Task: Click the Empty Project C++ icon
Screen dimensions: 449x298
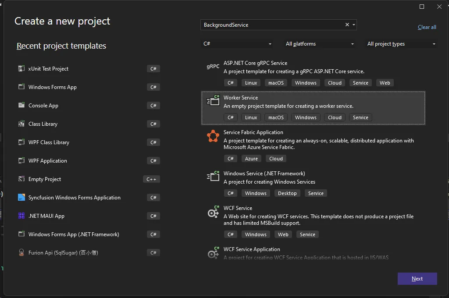Action: (x=21, y=179)
